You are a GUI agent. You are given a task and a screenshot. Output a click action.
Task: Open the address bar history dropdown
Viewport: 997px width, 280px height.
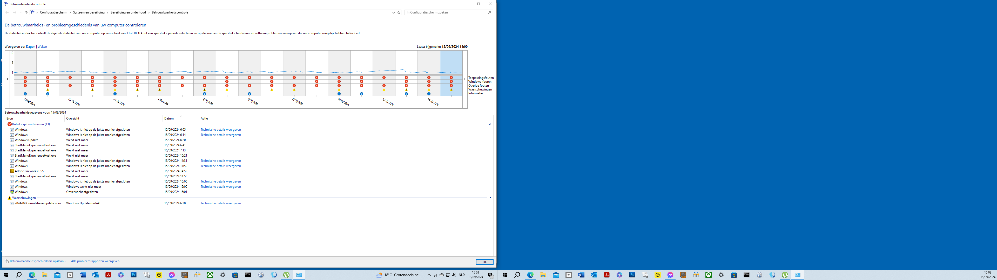coord(393,12)
